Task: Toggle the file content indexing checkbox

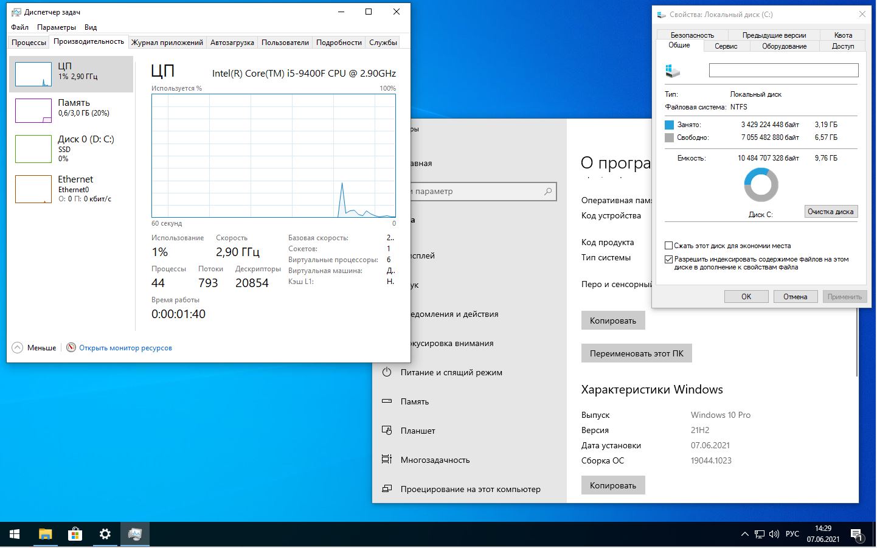Action: pyautogui.click(x=669, y=259)
